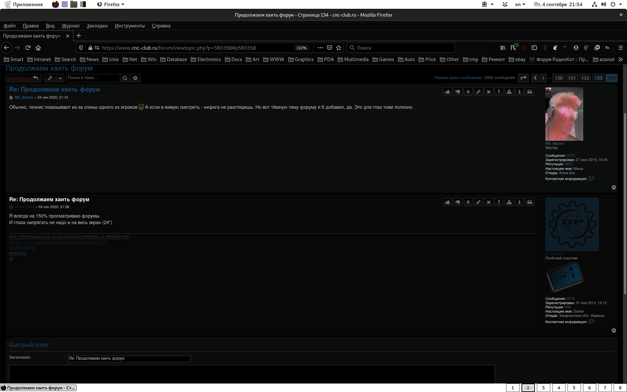Quote MX_Master's post

pyautogui.click(x=530, y=92)
